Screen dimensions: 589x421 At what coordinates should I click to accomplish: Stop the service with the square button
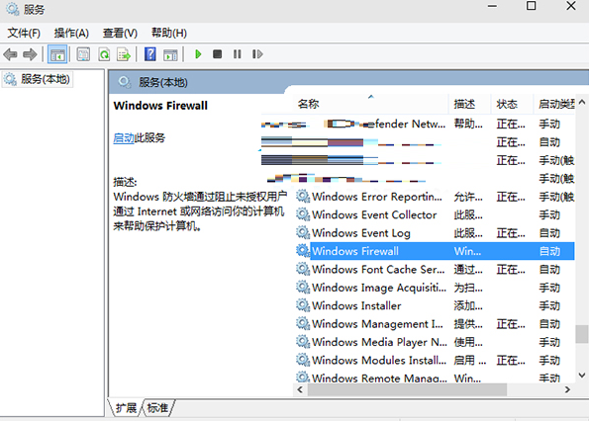click(217, 54)
